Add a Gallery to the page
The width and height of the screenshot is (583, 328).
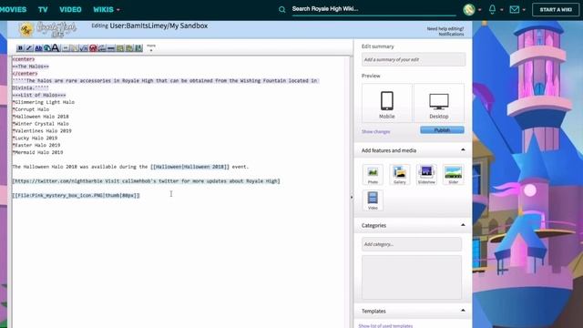[400, 174]
